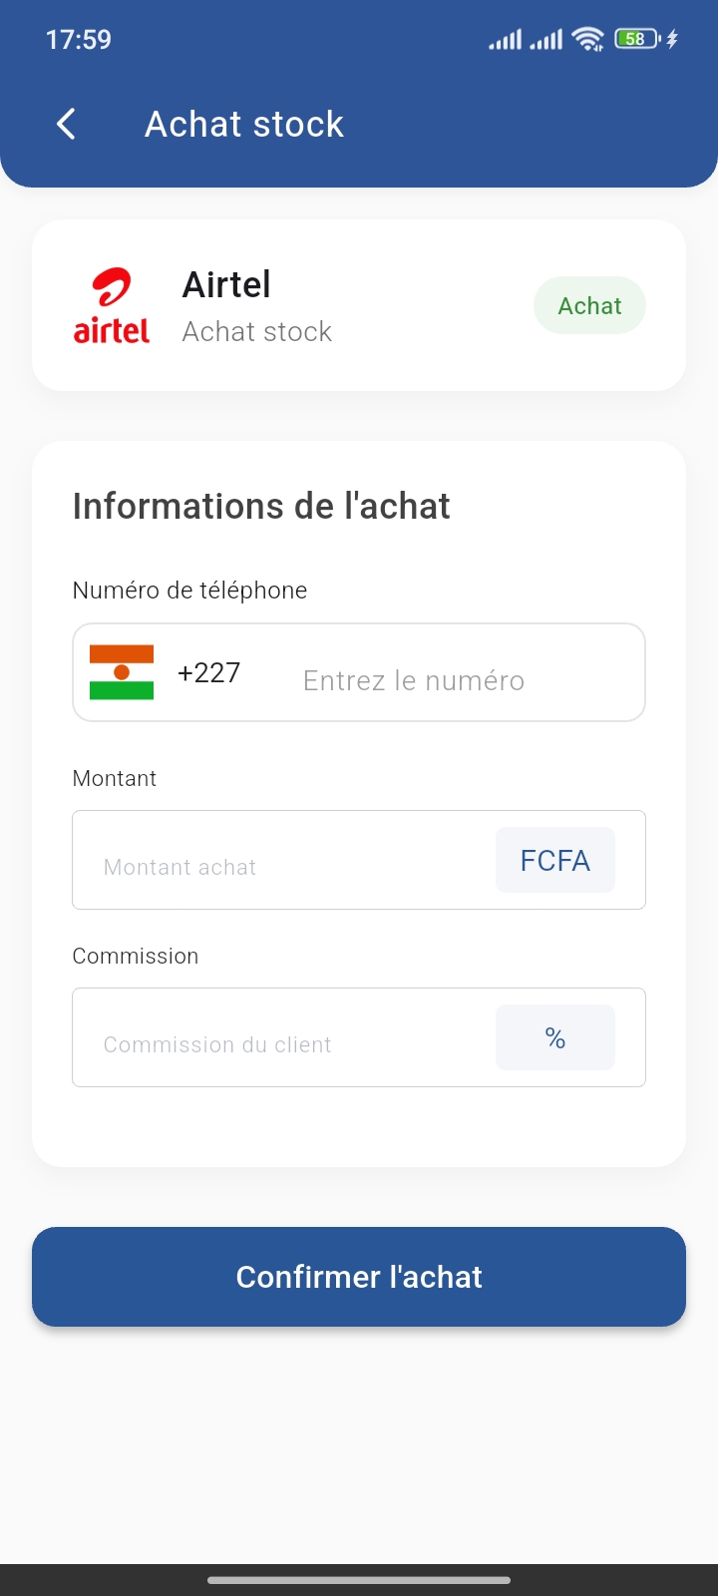Open the +227 country code selector
The image size is (718, 1596).
click(x=208, y=672)
